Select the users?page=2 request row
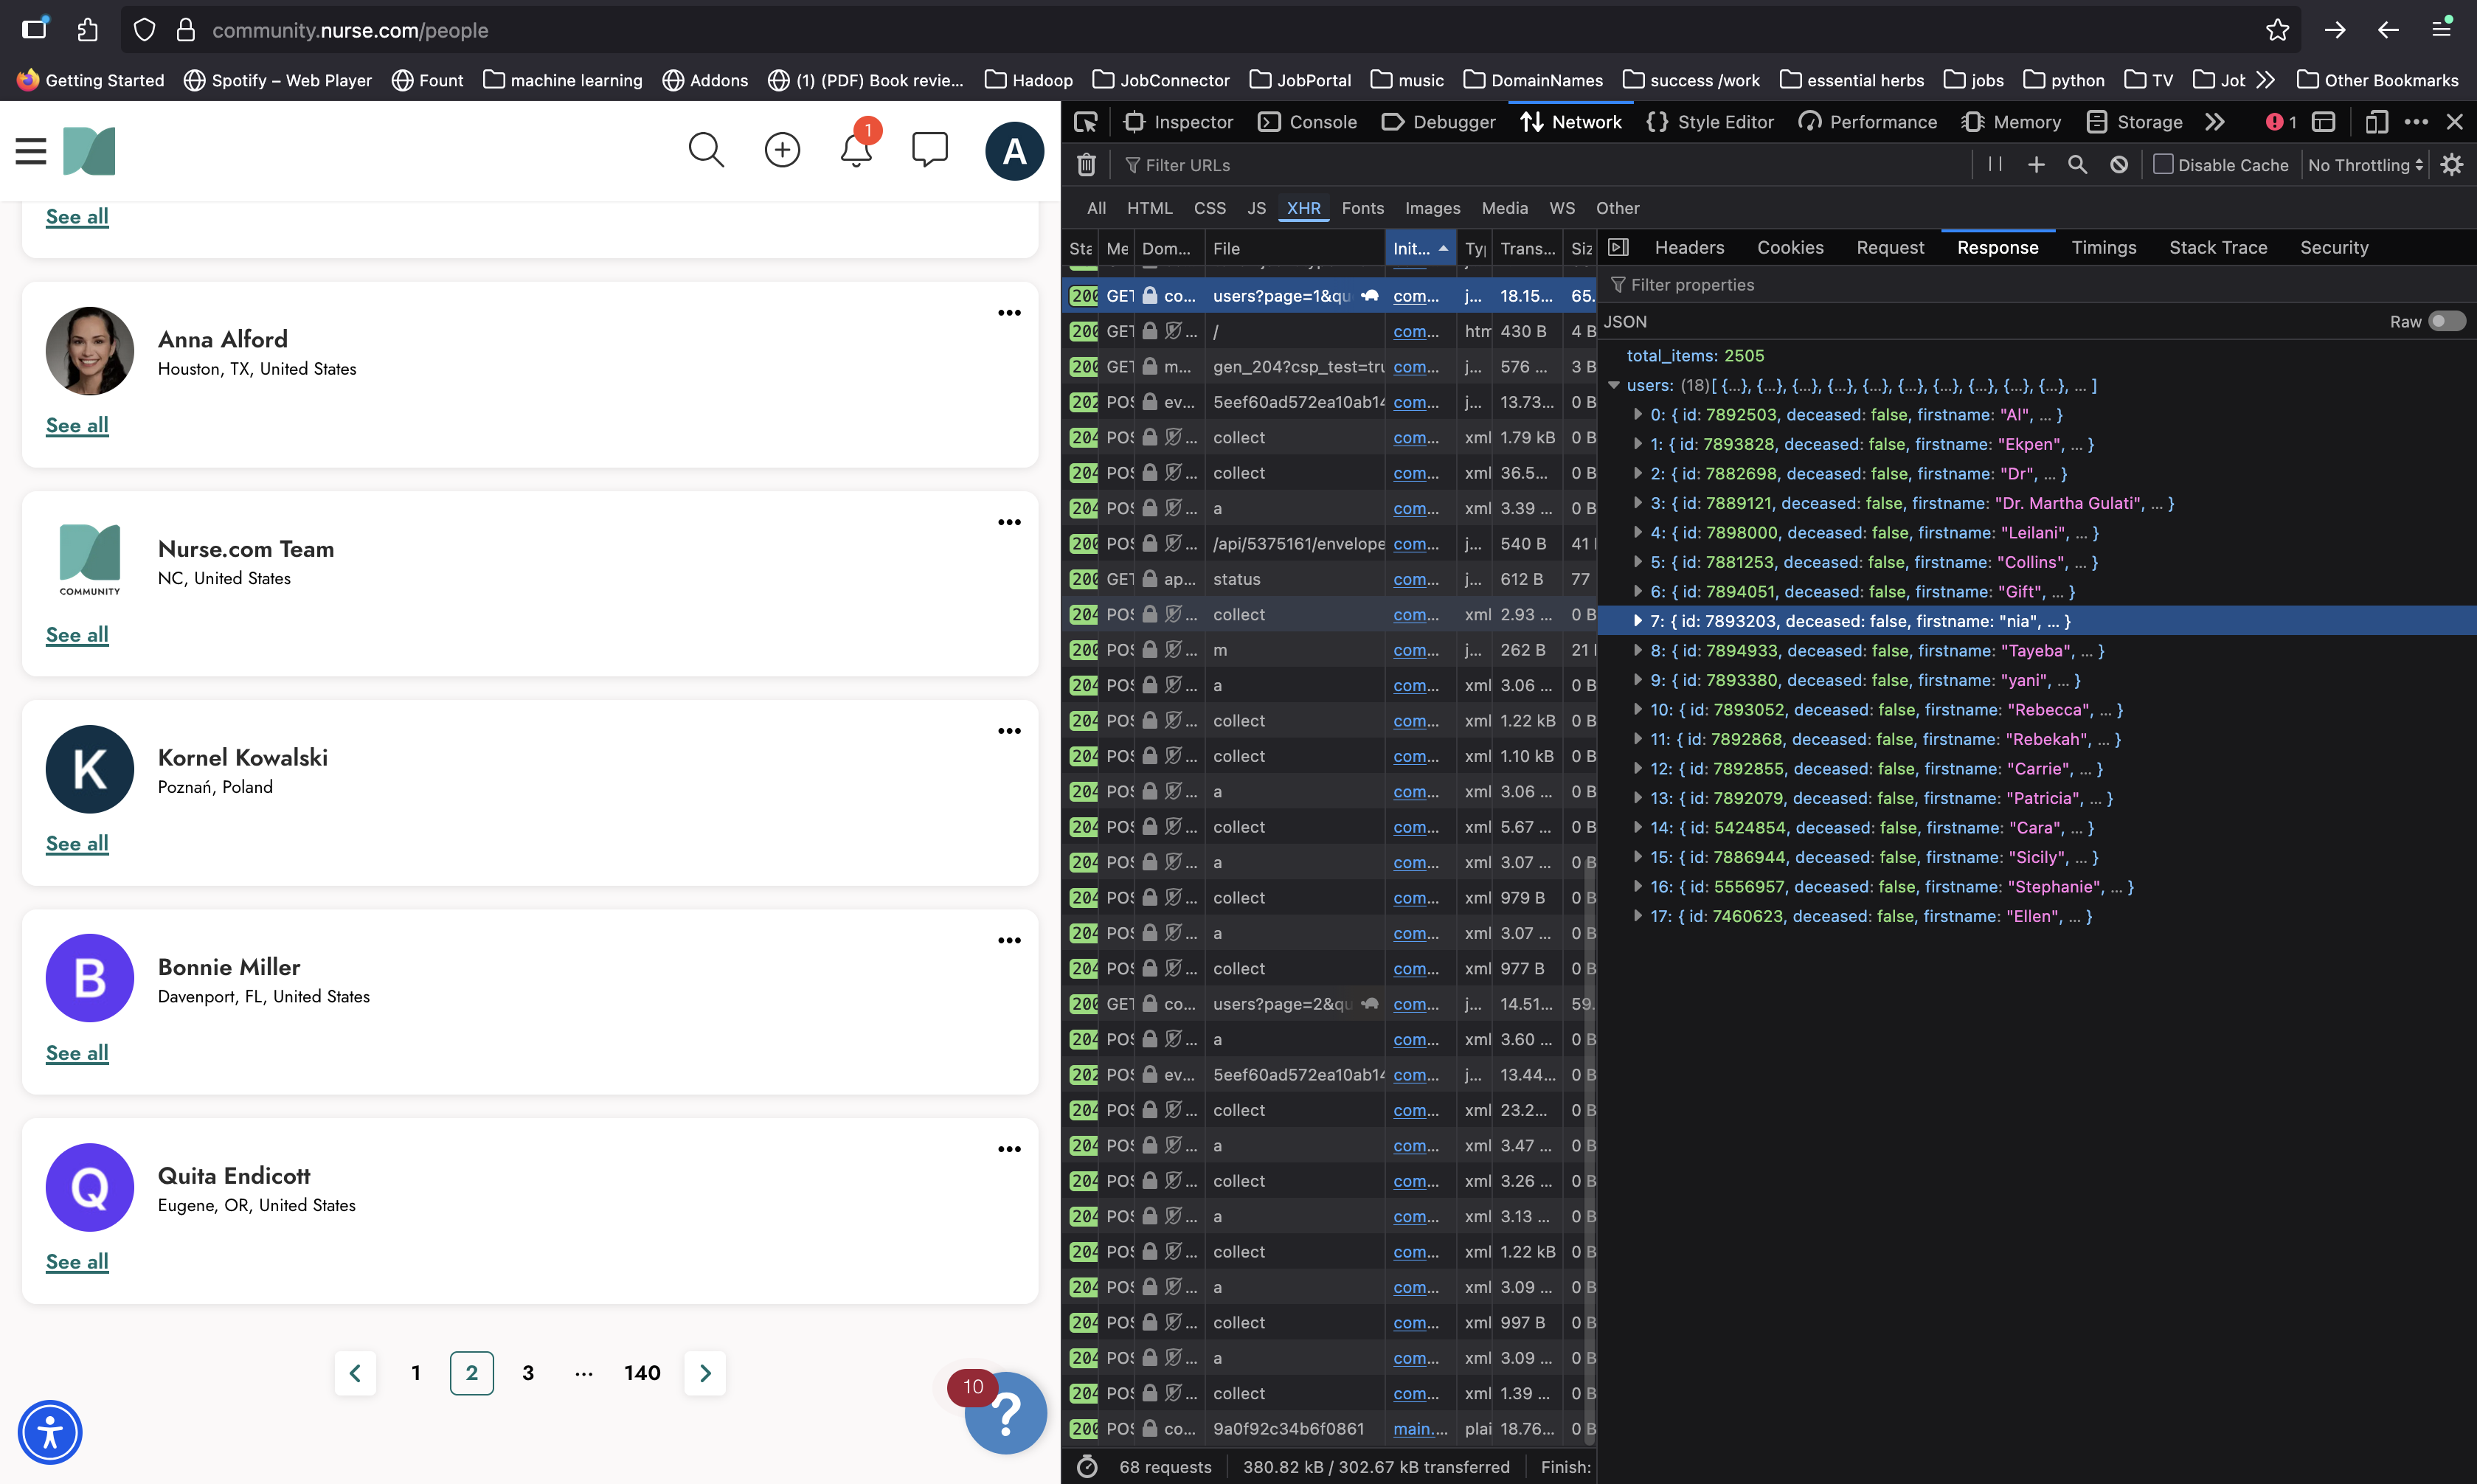The width and height of the screenshot is (2477, 1484). [x=1329, y=1003]
